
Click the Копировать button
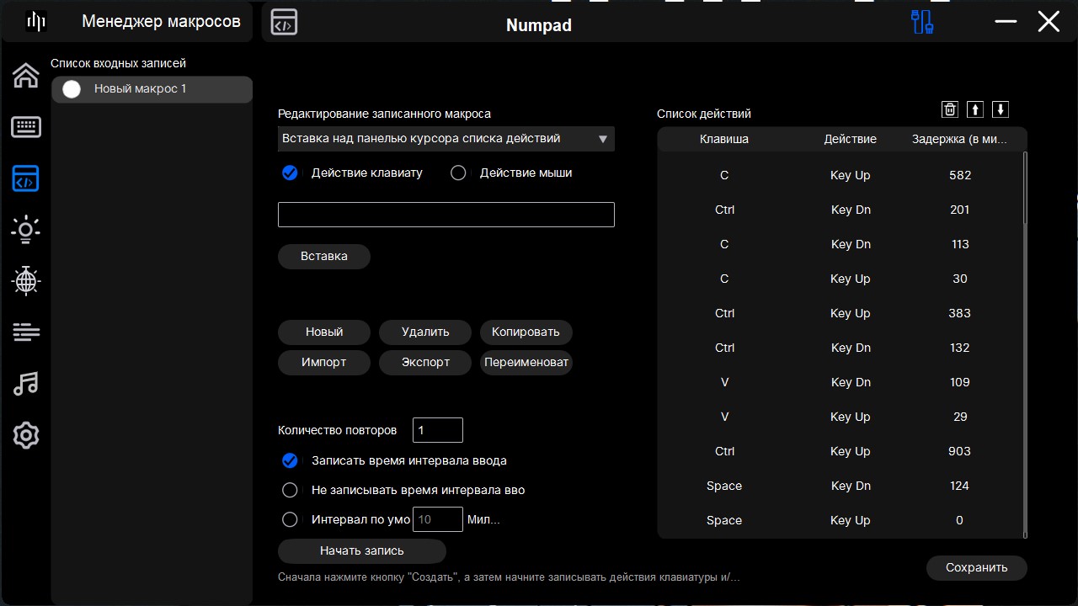pos(526,332)
